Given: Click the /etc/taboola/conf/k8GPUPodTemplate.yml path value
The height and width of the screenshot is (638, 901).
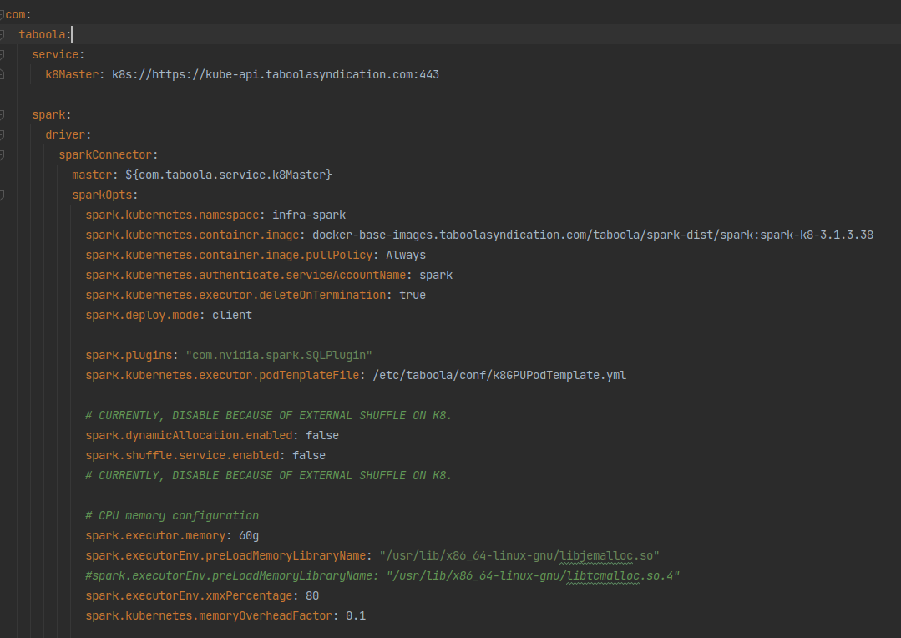Looking at the screenshot, I should pyautogui.click(x=499, y=375).
